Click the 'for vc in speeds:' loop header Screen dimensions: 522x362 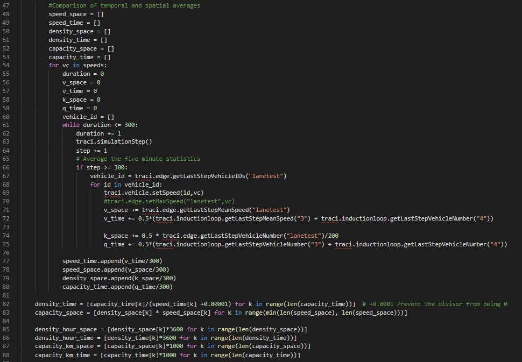[78, 65]
